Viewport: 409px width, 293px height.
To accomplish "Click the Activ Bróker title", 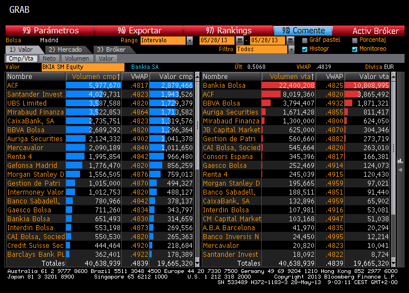I will click(376, 31).
